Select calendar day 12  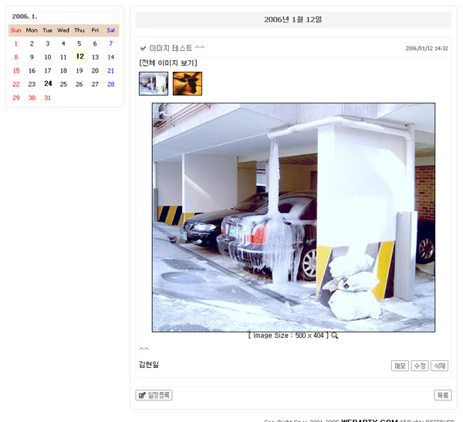point(79,56)
